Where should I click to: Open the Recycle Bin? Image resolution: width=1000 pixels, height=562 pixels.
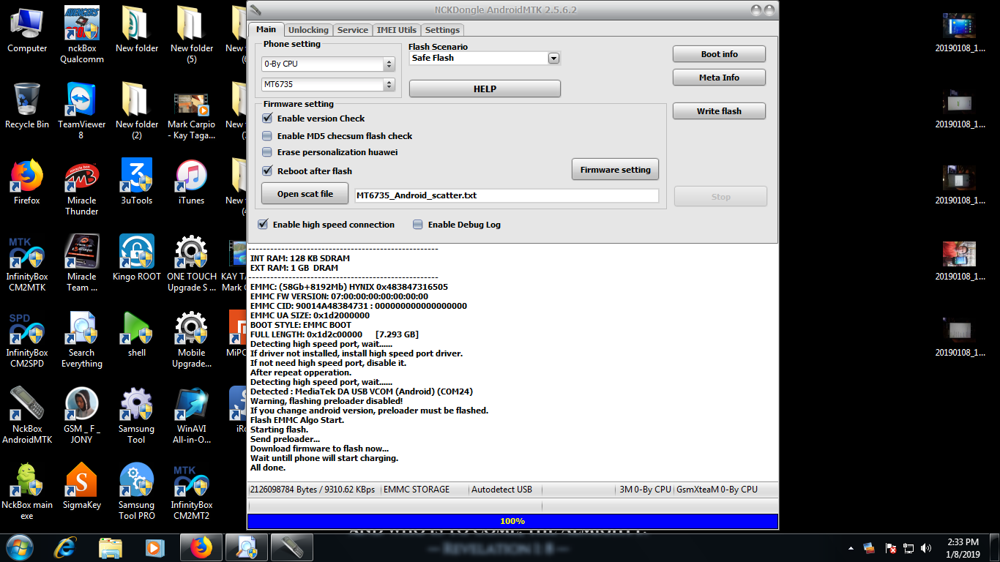coord(27,105)
